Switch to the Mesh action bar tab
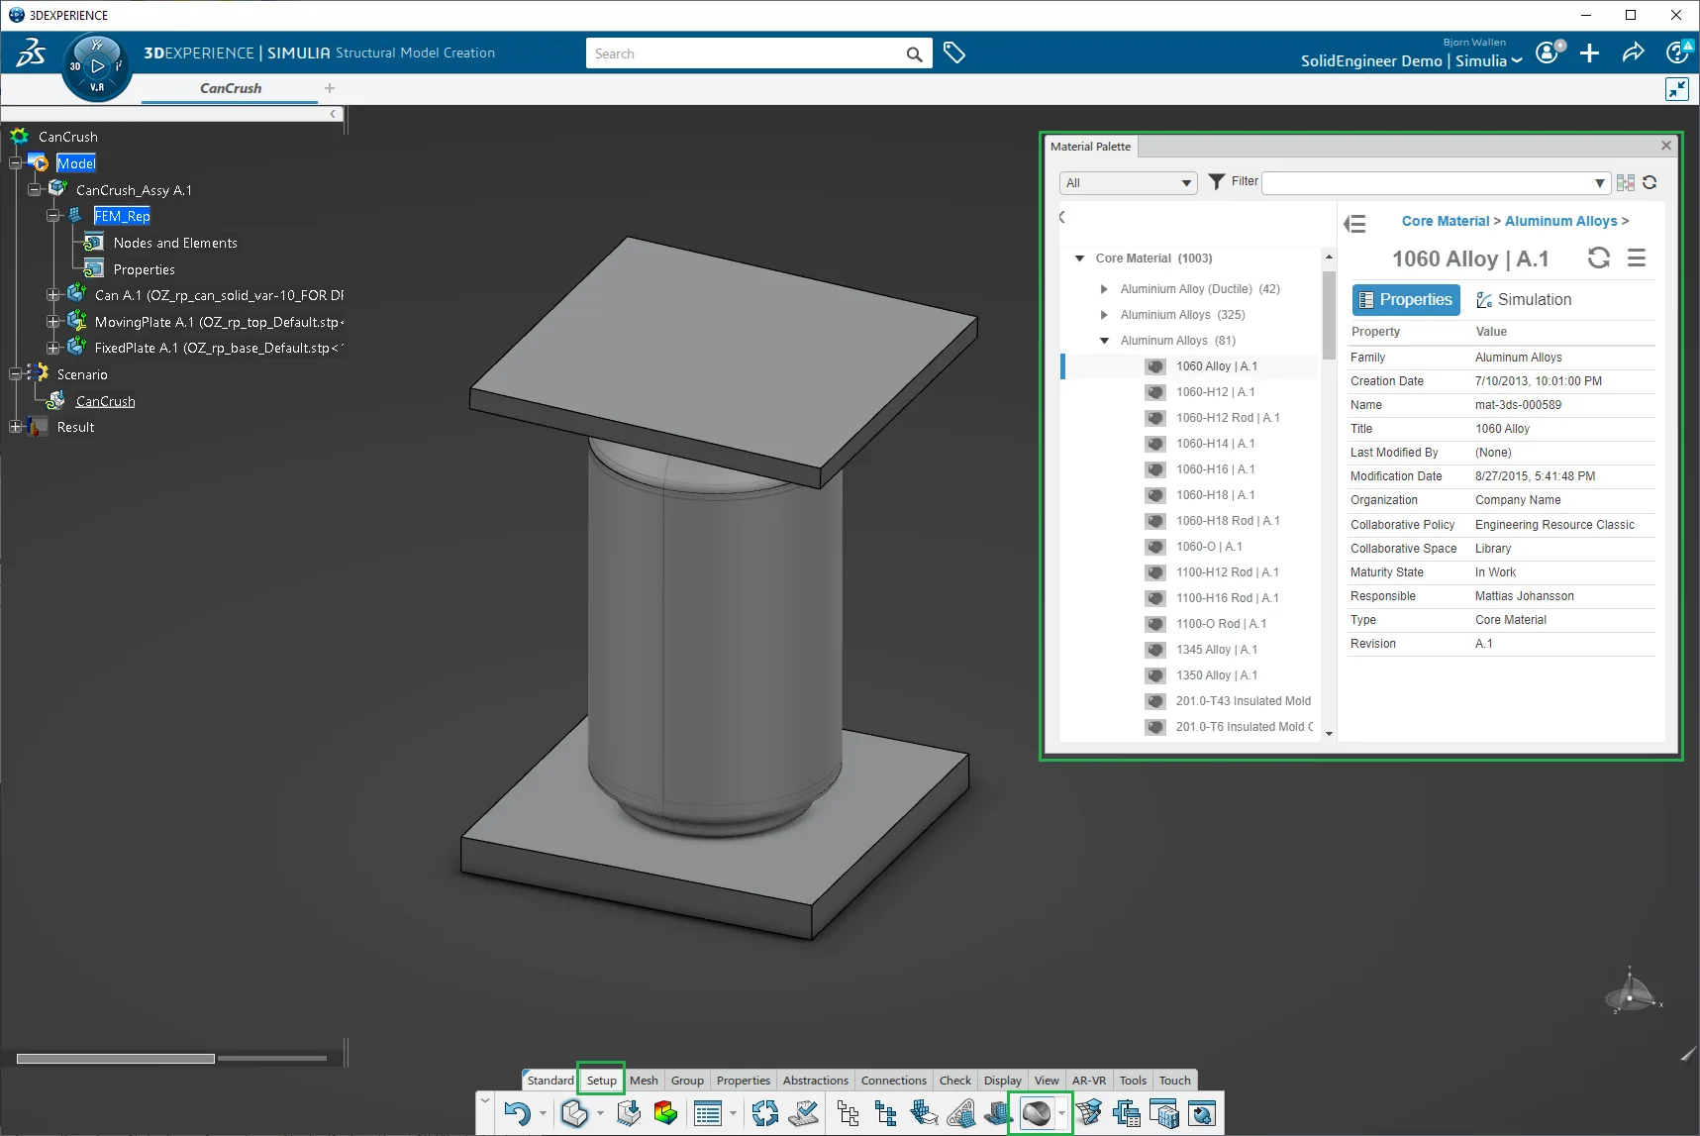The width and height of the screenshot is (1700, 1136). click(644, 1081)
